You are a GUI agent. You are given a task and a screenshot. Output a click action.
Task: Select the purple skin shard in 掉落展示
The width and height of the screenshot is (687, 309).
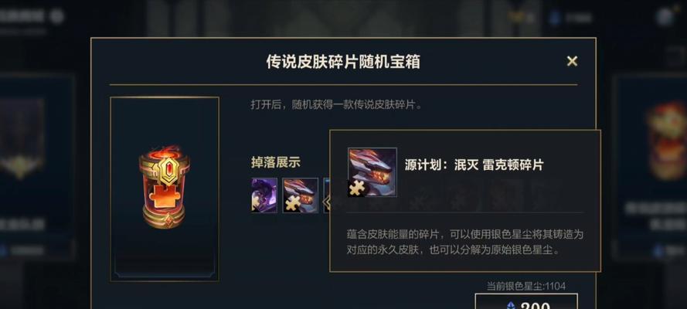tap(264, 195)
